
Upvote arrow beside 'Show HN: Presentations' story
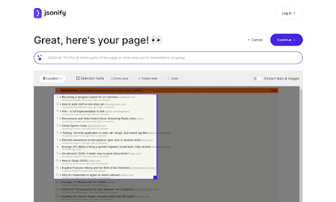tap(60, 190)
